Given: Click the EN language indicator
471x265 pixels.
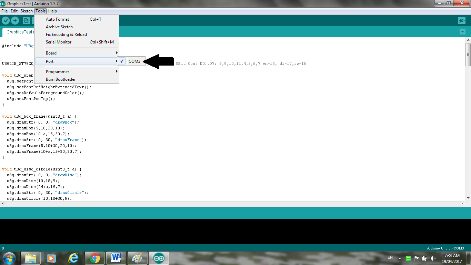Looking at the screenshot, I should [x=390, y=257].
